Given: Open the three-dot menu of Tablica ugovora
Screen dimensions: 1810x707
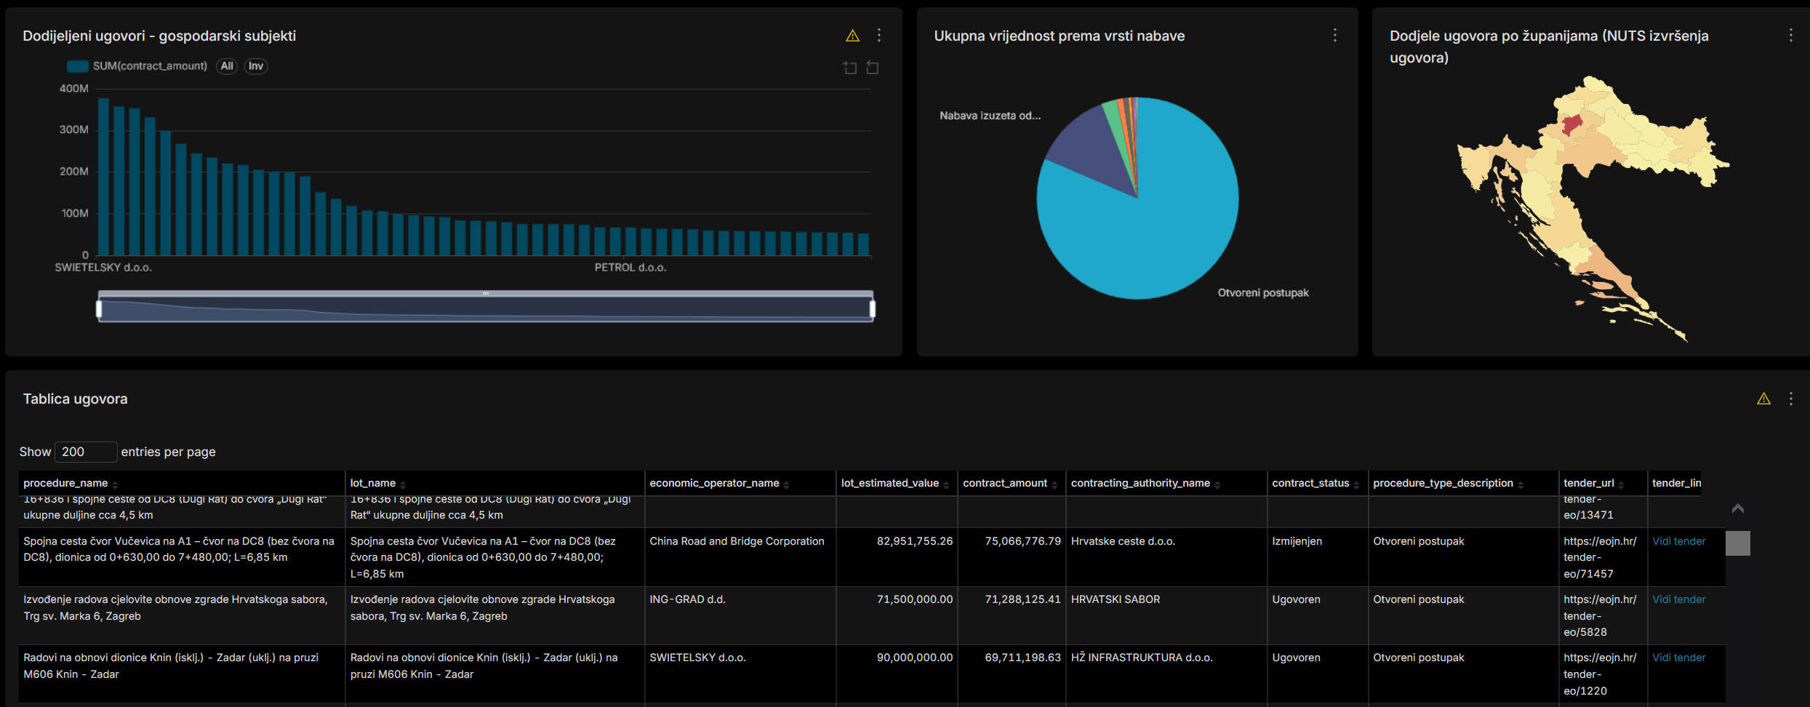Looking at the screenshot, I should pyautogui.click(x=1790, y=399).
